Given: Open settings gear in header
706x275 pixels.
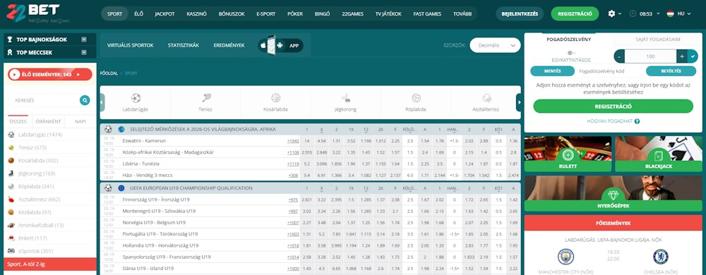Looking at the screenshot, I should [x=611, y=14].
